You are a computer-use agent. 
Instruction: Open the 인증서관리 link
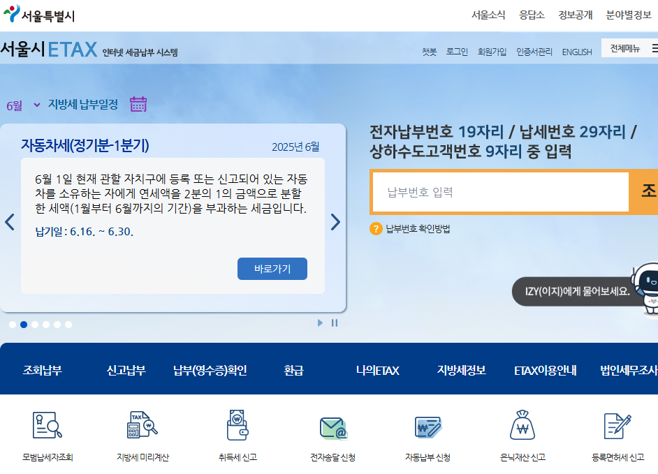(534, 52)
